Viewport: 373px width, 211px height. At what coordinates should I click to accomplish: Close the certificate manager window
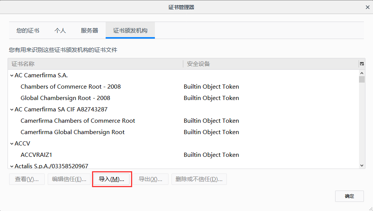(367, 7)
